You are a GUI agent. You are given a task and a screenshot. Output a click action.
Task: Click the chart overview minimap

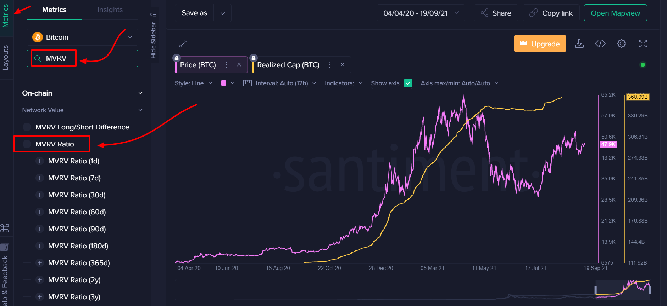(413, 290)
